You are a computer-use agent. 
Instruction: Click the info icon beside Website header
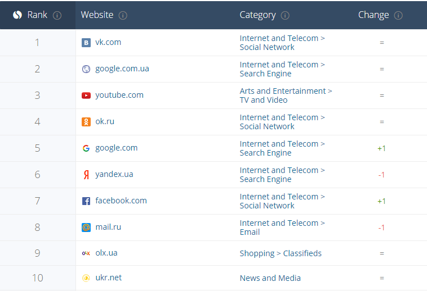(x=123, y=16)
